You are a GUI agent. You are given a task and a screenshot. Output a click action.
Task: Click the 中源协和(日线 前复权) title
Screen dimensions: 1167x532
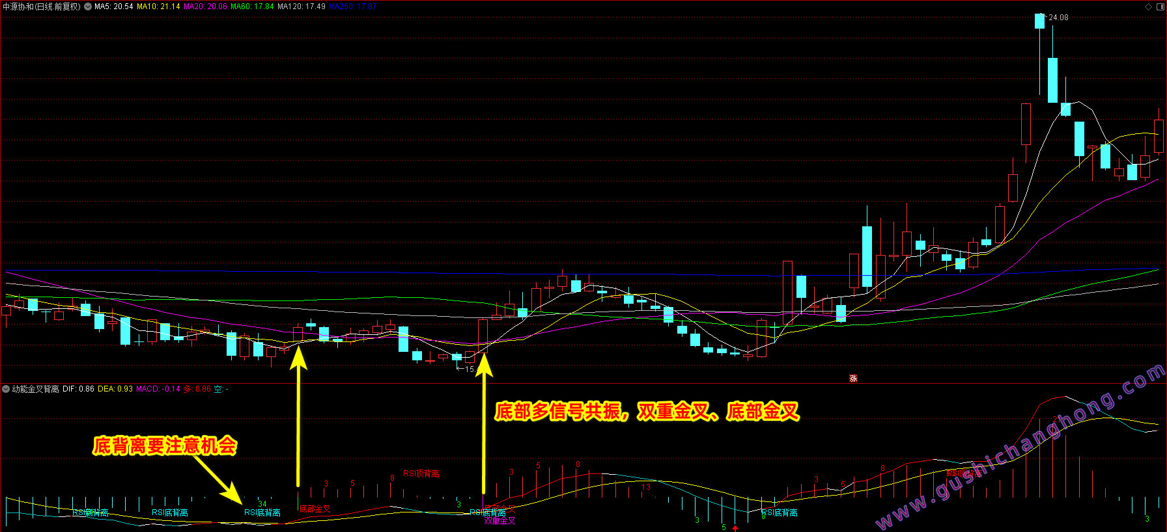pyautogui.click(x=42, y=7)
